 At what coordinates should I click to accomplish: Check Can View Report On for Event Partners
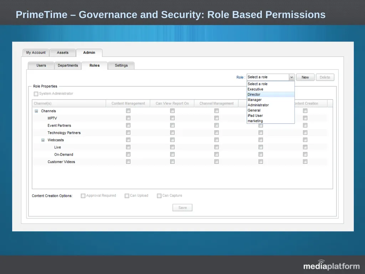coord(172,125)
